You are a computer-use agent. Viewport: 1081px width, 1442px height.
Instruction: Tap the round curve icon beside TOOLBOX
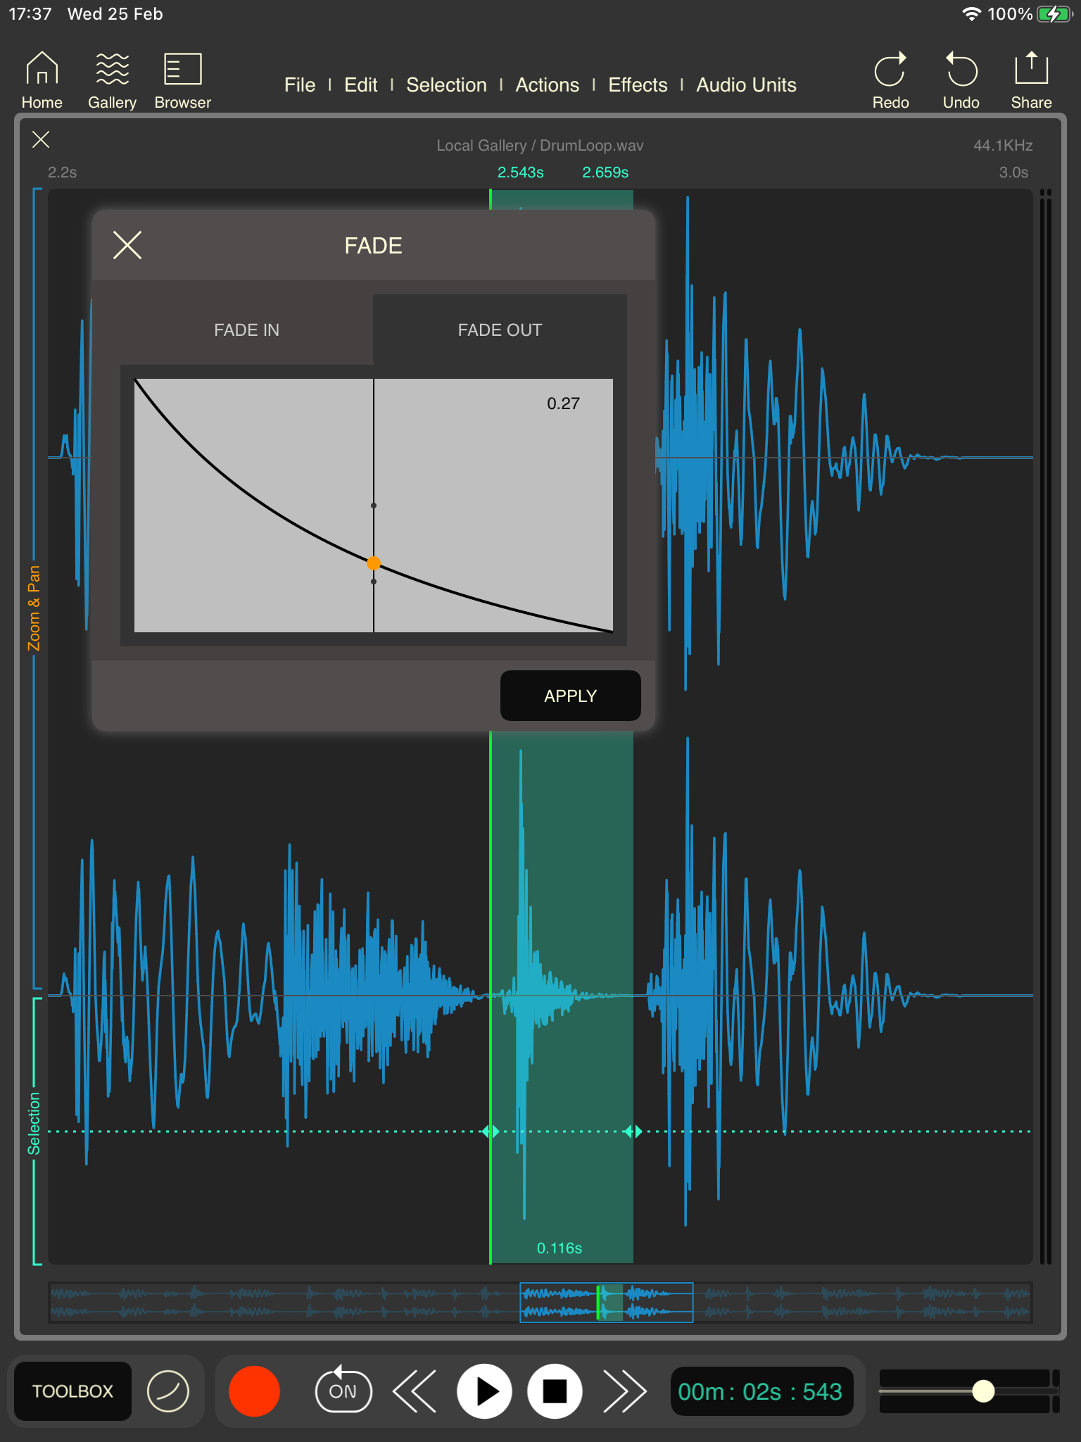tap(168, 1391)
